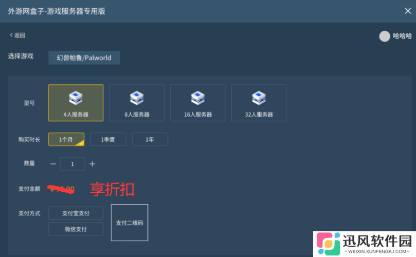Click the 支付二维码 box
416x257 pixels.
pyautogui.click(x=130, y=223)
